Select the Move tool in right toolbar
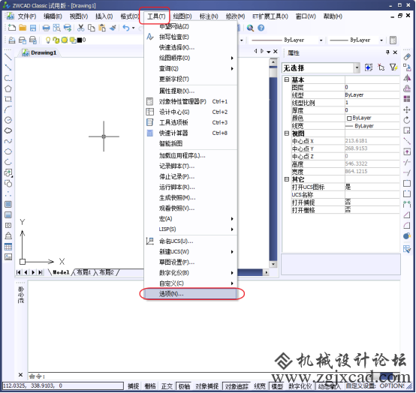Viewport: 416px width, 393px height. 407,109
